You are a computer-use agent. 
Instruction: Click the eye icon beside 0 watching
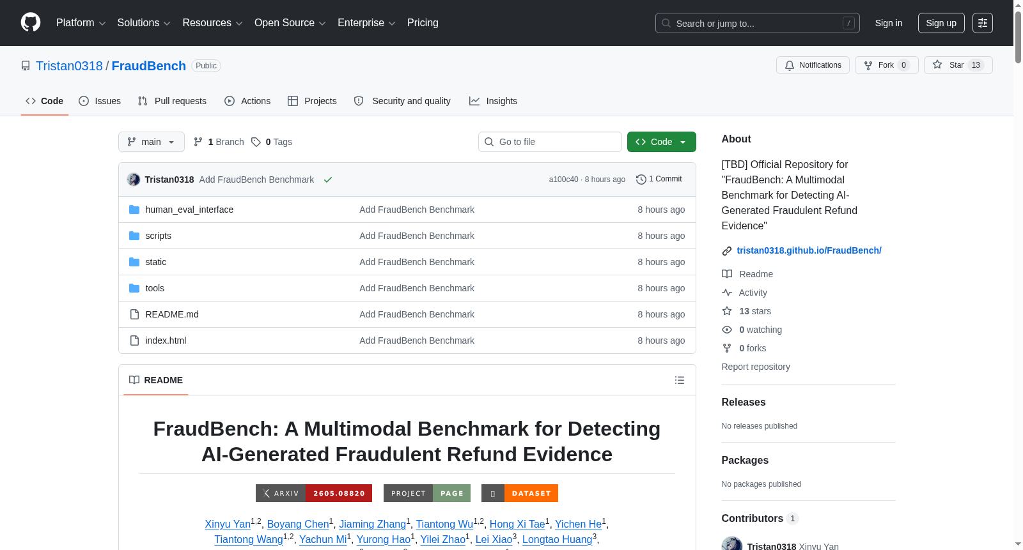[x=727, y=330]
